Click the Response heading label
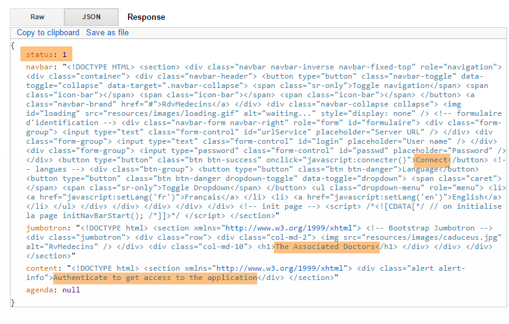 pos(146,17)
